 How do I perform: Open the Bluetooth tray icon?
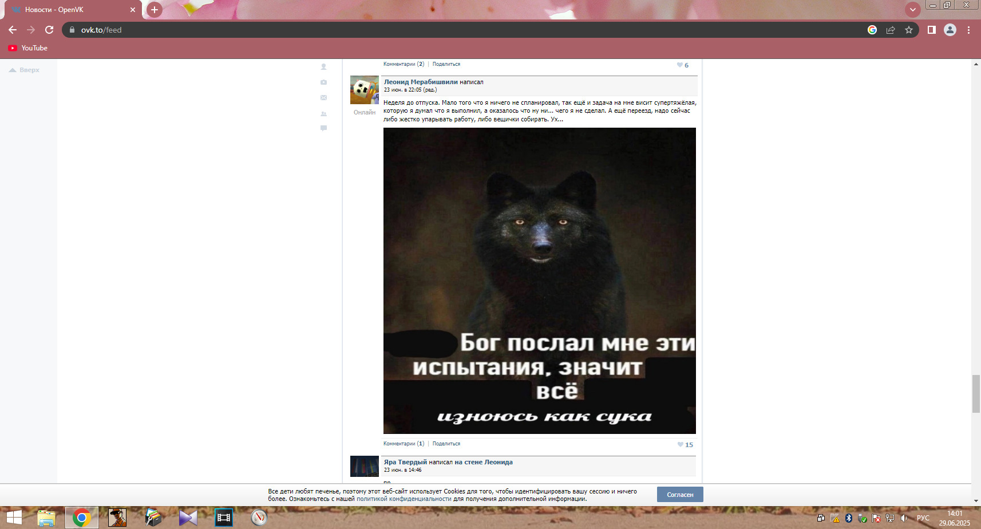[849, 518]
